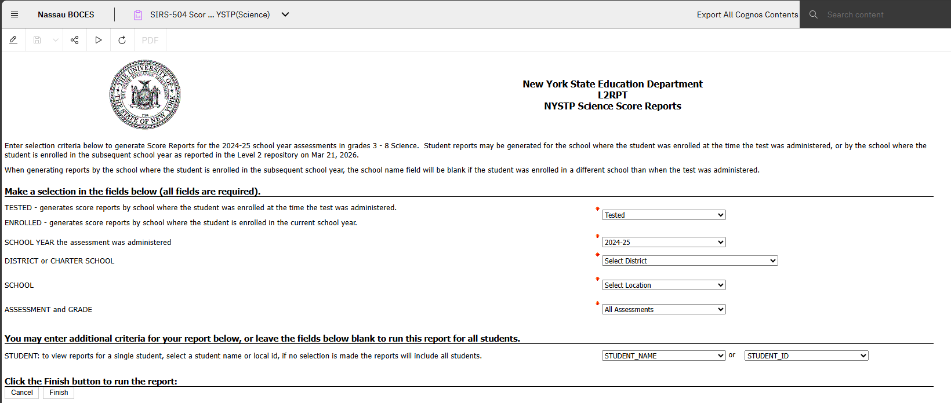The image size is (951, 403).
Task: Run the report with the play icon
Action: 99,40
